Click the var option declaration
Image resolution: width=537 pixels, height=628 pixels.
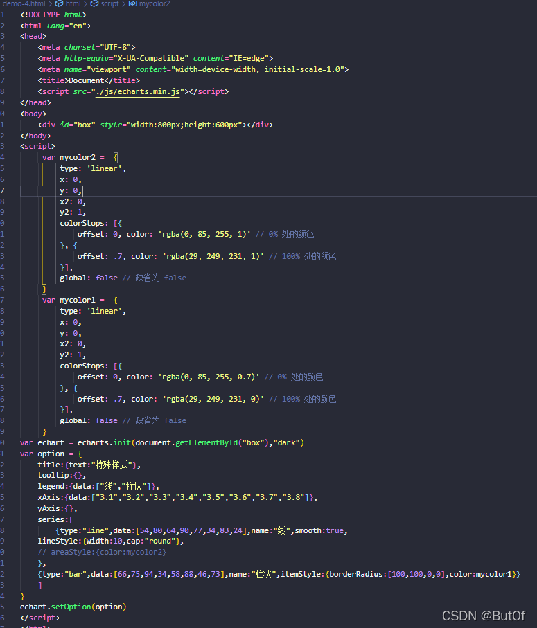click(51, 454)
